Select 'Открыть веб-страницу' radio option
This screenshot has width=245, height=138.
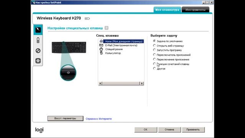(154, 46)
